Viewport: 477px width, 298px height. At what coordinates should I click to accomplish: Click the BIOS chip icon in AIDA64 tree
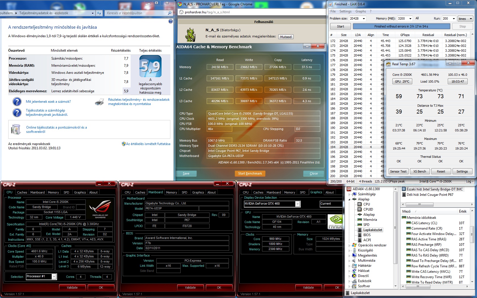coord(359,235)
